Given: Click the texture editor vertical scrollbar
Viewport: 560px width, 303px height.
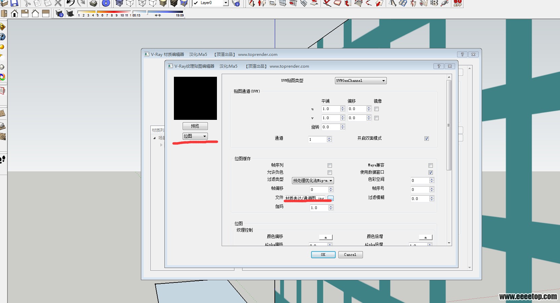Looking at the screenshot, I should point(449,160).
